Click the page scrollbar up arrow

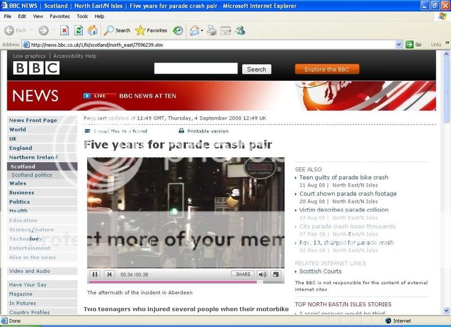coord(446,54)
